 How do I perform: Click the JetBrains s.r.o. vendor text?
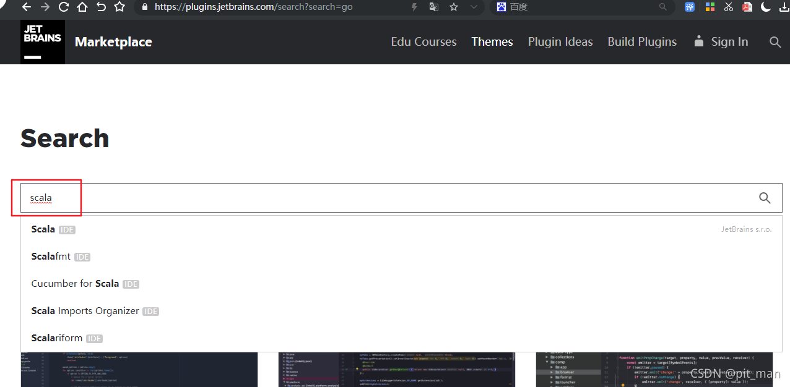point(747,229)
